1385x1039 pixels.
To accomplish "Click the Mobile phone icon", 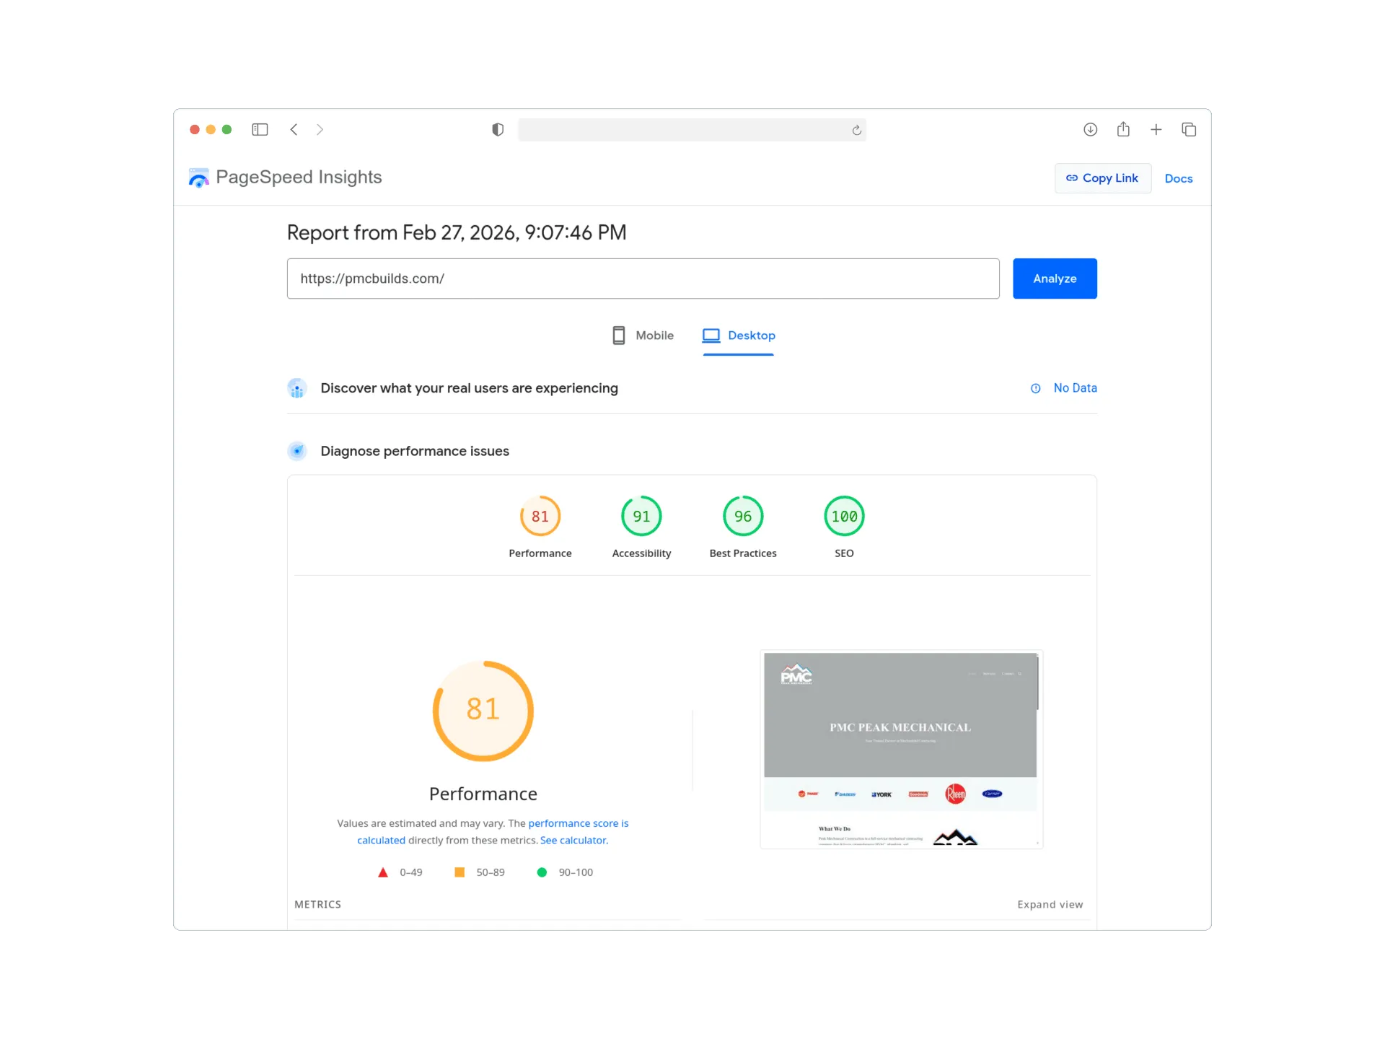I will pos(618,336).
